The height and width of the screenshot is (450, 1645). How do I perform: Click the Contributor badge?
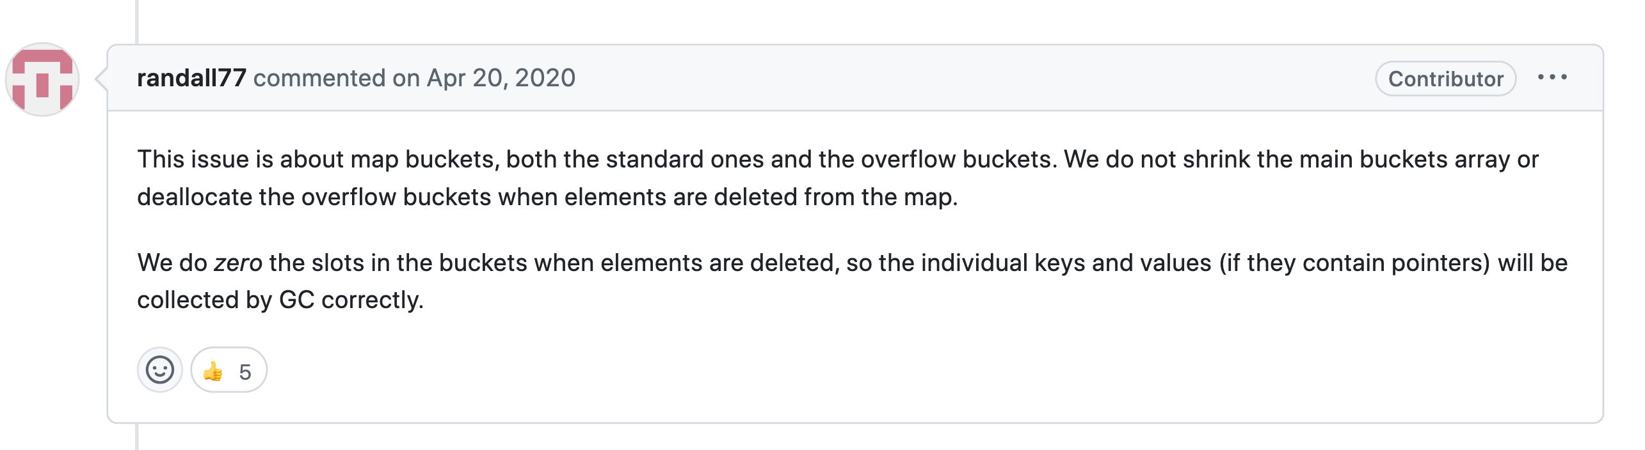coord(1445,79)
